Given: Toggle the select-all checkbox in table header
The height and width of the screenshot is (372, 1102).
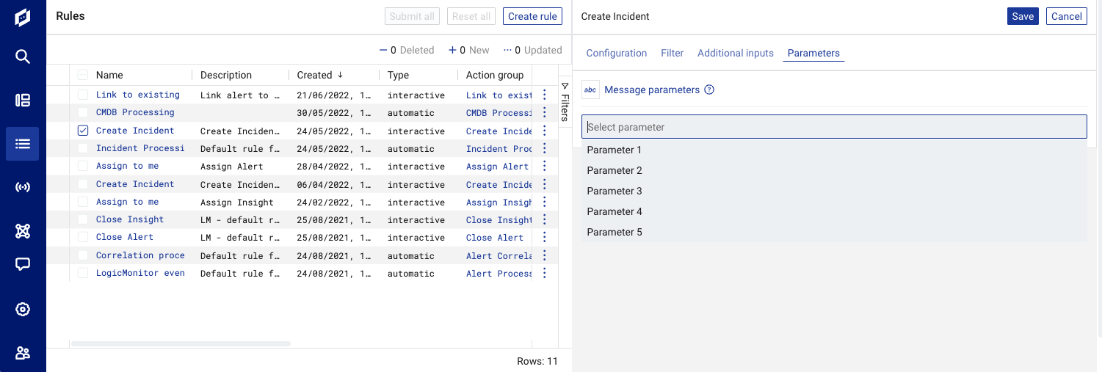Looking at the screenshot, I should pyautogui.click(x=83, y=75).
